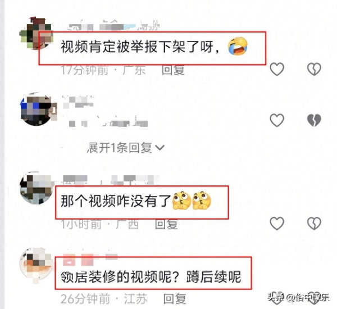Select the comment 邻居装修的视频呢？蹲后续呢
The image size is (337, 309).
coord(151,277)
